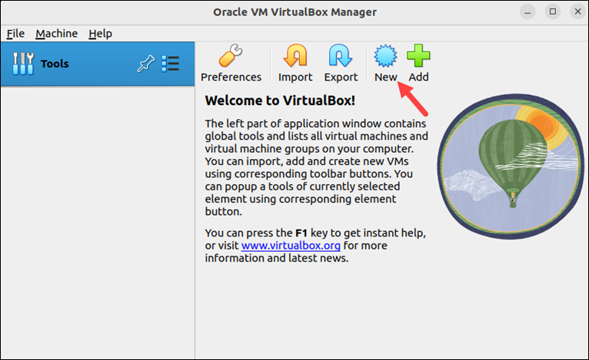
Task: Maximize the VirtualBox Manager window
Action: tap(553, 12)
